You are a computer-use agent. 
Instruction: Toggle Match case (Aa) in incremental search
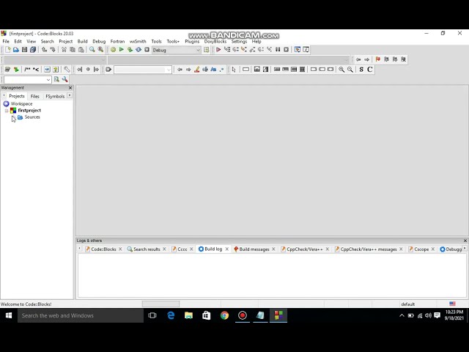[213, 70]
